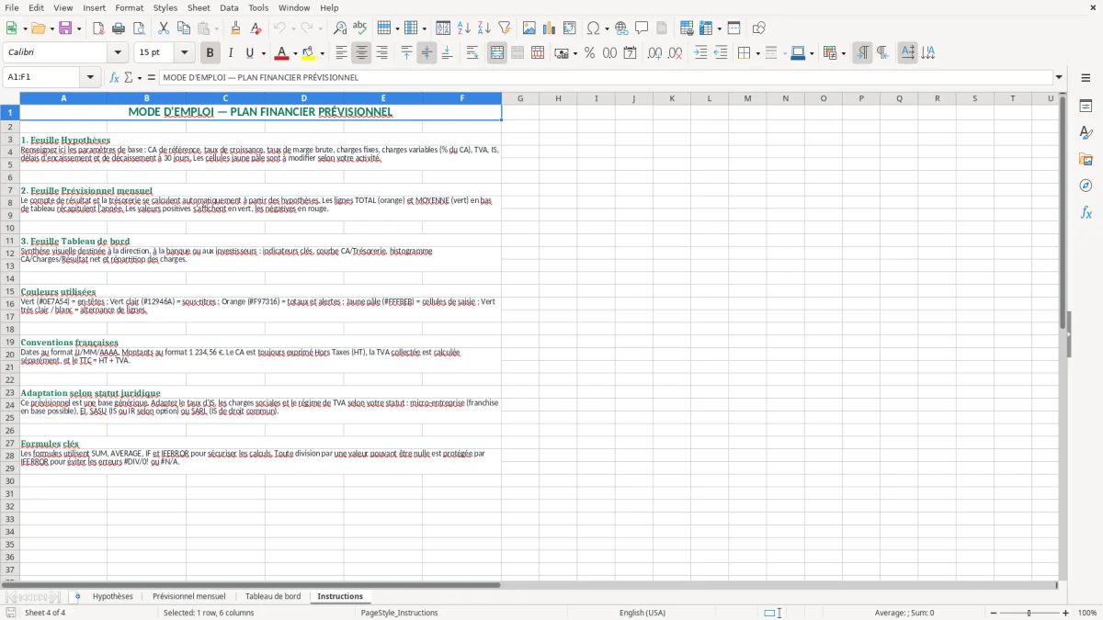This screenshot has height=620, width=1103.
Task: Apply the yellow background color swatch
Action: pyautogui.click(x=308, y=53)
